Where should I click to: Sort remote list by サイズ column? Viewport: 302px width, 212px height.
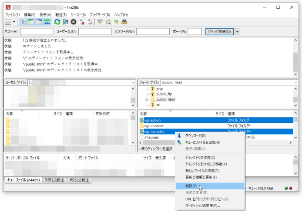coord(214,114)
